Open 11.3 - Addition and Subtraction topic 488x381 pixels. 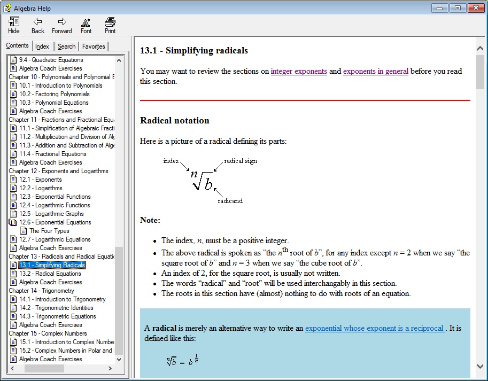67,145
